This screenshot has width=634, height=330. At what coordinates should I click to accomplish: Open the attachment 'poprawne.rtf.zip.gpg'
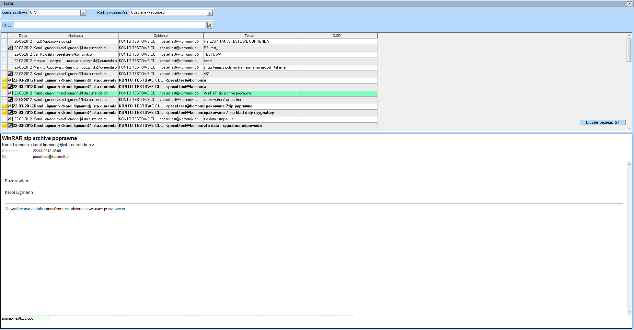pos(18,319)
